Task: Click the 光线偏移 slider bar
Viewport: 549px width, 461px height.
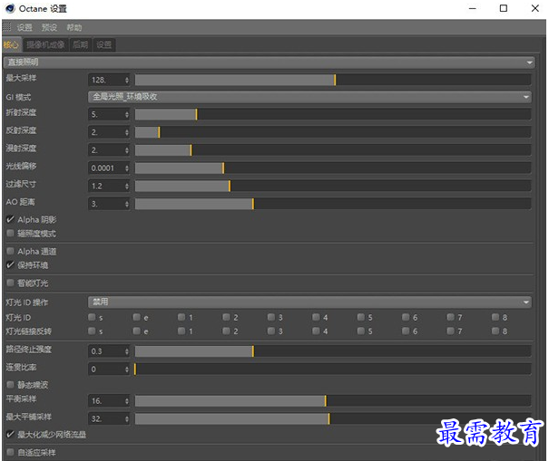Action: coord(333,168)
